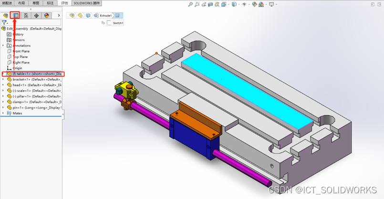The height and width of the screenshot is (199, 384).
Task: Open the Apply Scene dropdown arrow
Action: (x=266, y=4)
